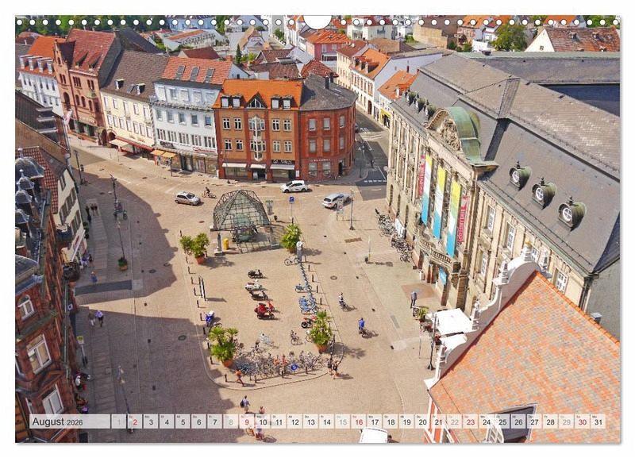Click the green copper dome on the roof
Viewport: 635px width, 458px height.
tap(466, 131)
